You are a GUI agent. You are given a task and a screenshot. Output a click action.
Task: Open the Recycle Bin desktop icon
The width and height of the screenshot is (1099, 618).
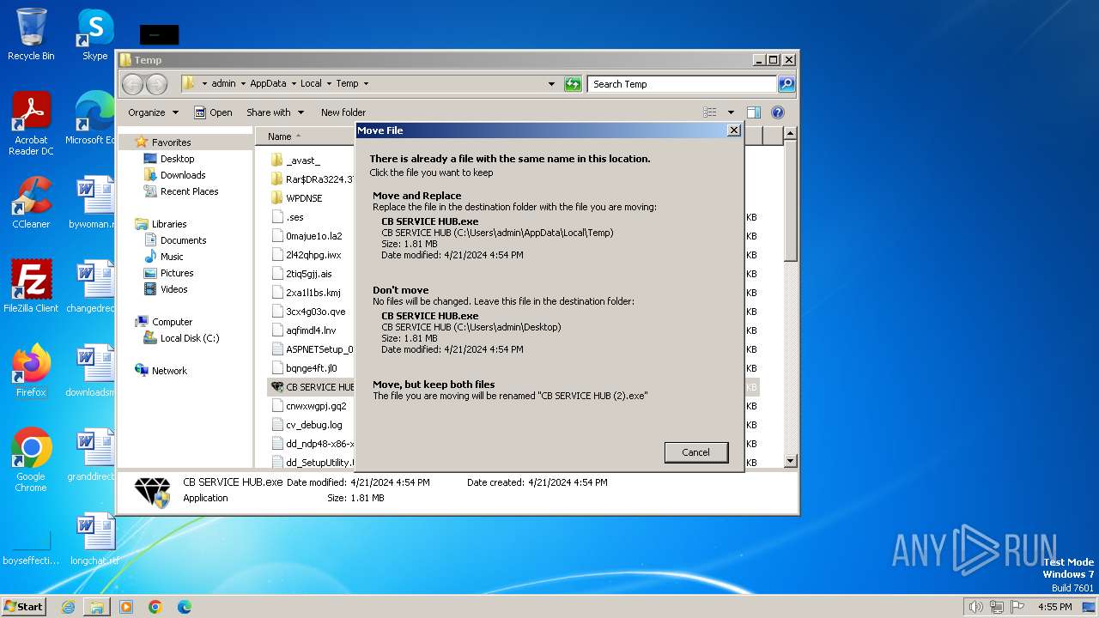[x=31, y=34]
